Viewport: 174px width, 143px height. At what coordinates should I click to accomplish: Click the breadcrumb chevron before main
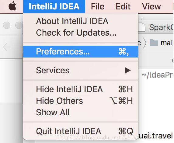pos(144,43)
